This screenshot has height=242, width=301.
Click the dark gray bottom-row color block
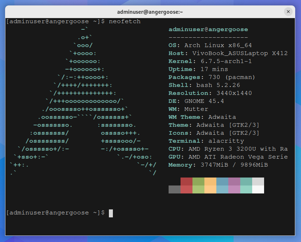174,189
